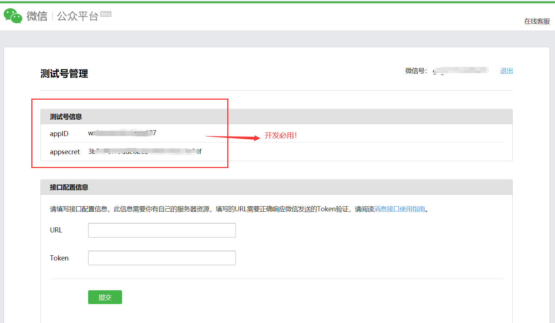555x323 pixels.
Task: Focus the Token input field
Action: tap(162, 258)
